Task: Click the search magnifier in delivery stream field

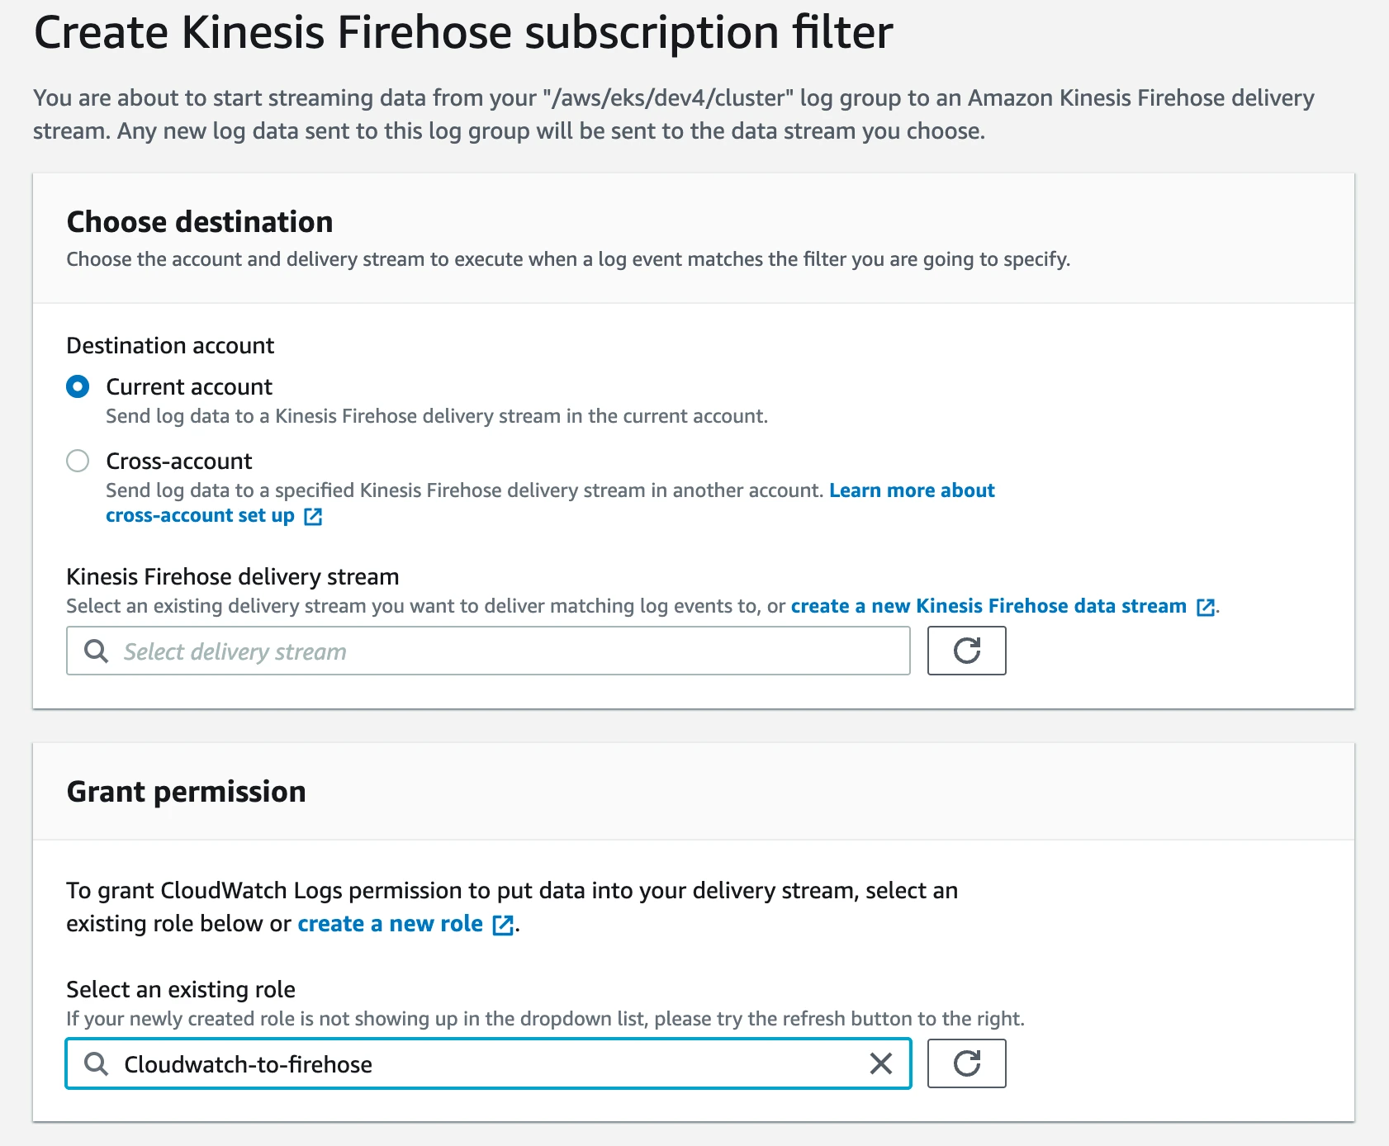Action: pos(96,651)
